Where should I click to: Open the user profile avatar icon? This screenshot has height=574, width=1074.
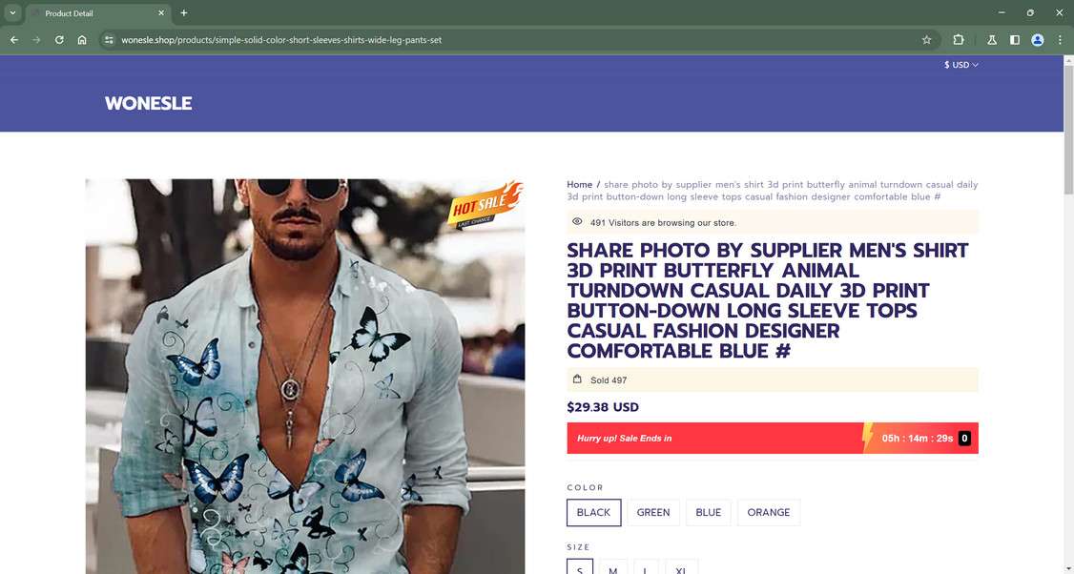click(1038, 40)
